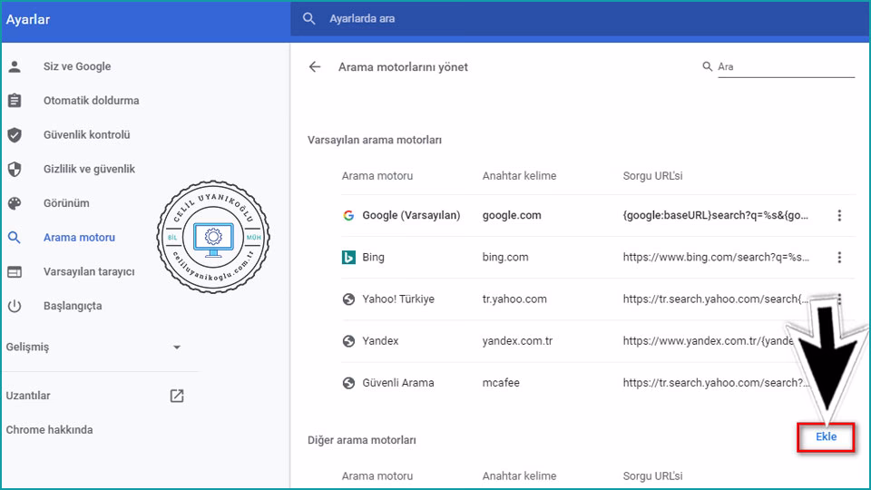Image resolution: width=871 pixels, height=490 pixels.
Task: Expand the Gelişmiş section arrow
Action: click(177, 348)
